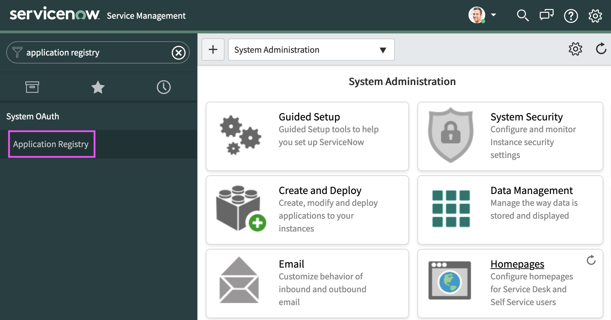Switch to the Favorites star tab
Viewport: 611px width, 320px height.
[98, 87]
